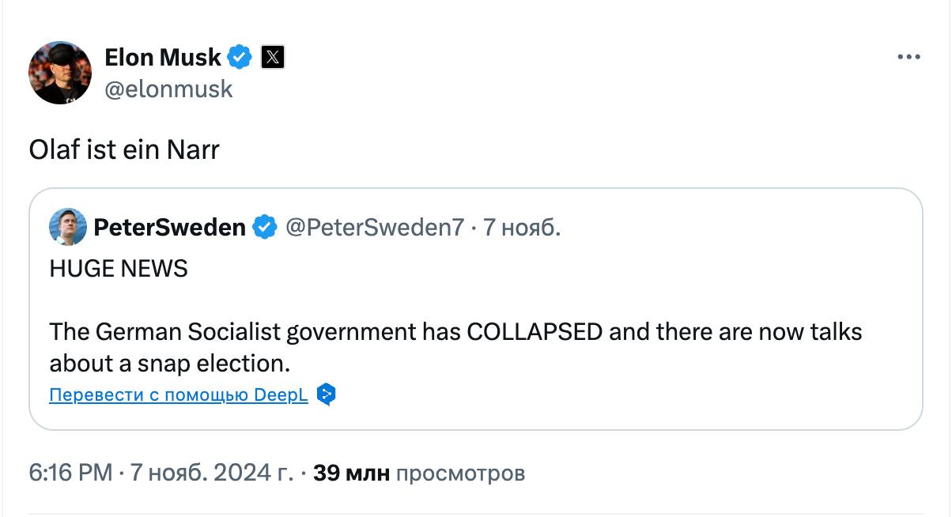Click the blue verified badge beside Elon Musk
Screen dimensions: 952x517
pyautogui.click(x=240, y=57)
